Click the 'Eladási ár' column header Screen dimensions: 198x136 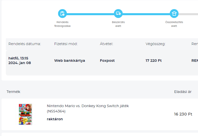183,92
